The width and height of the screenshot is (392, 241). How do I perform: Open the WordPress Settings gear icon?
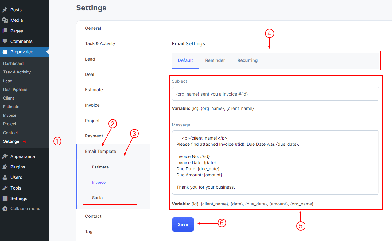pos(5,198)
